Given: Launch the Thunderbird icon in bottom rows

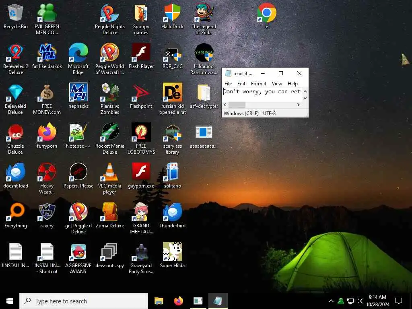Looking at the screenshot, I should click(x=172, y=216).
